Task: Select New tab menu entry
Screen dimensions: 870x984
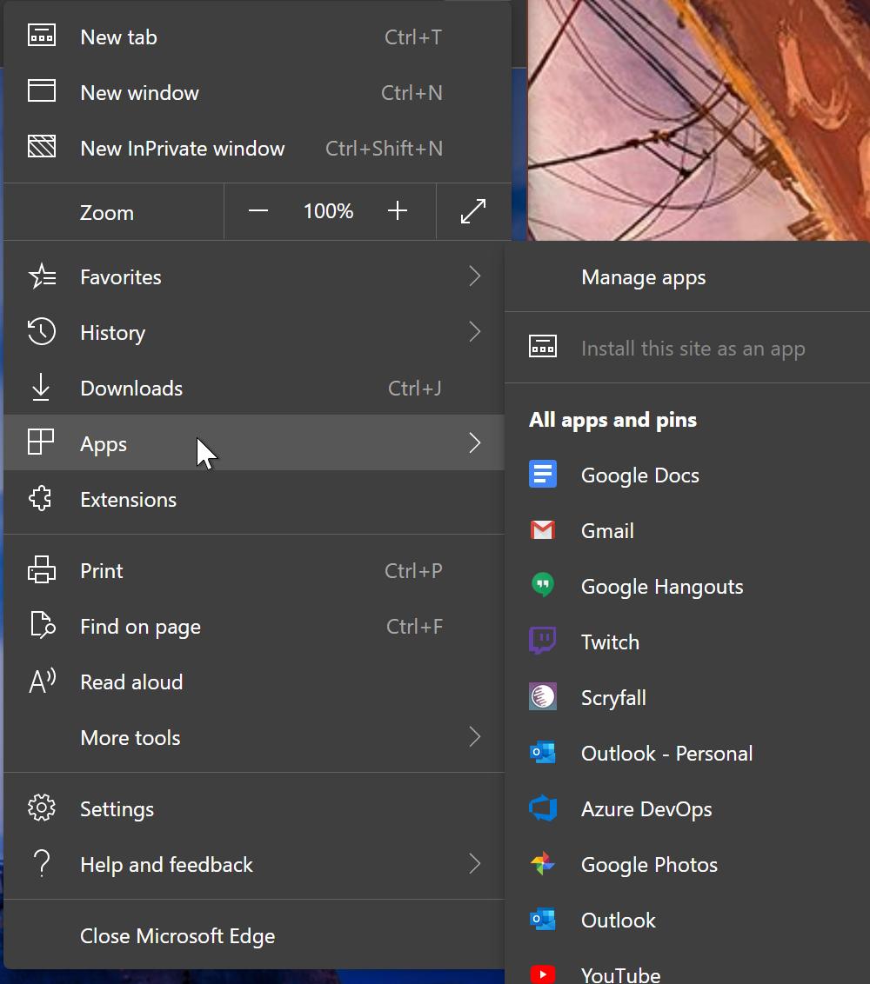Action: (x=257, y=37)
